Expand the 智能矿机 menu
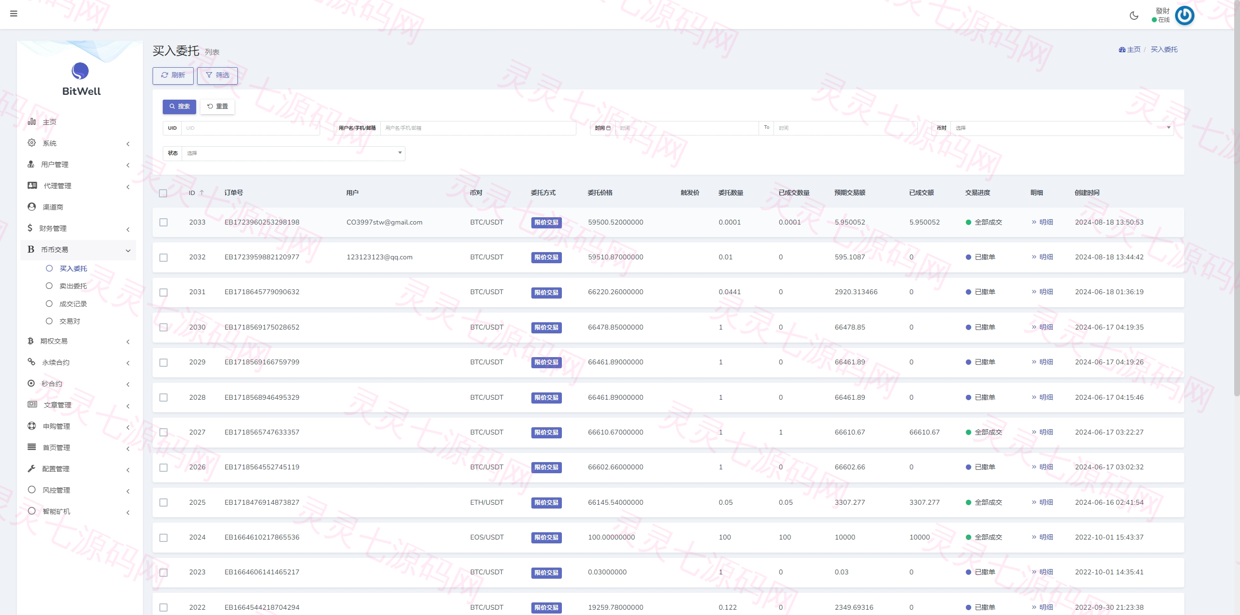This screenshot has width=1240, height=615. (x=78, y=511)
